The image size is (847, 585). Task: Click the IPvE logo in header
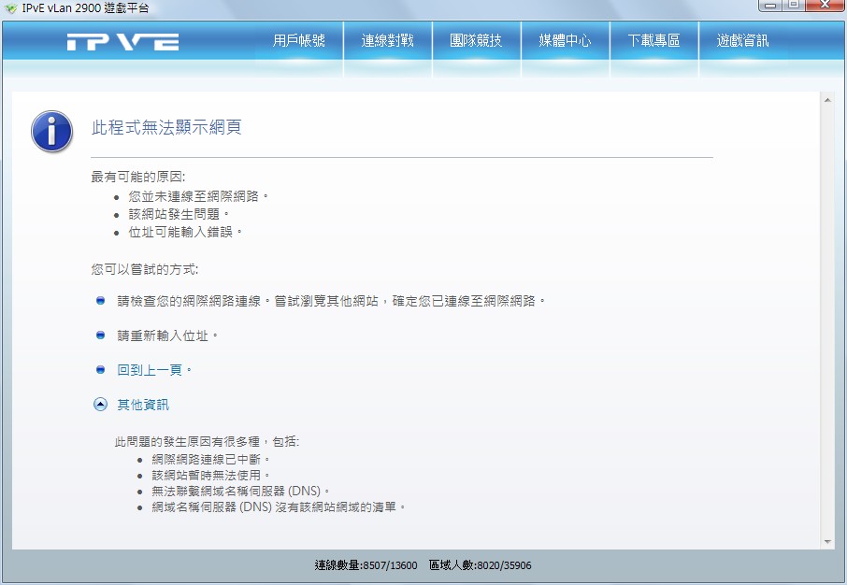click(x=122, y=42)
